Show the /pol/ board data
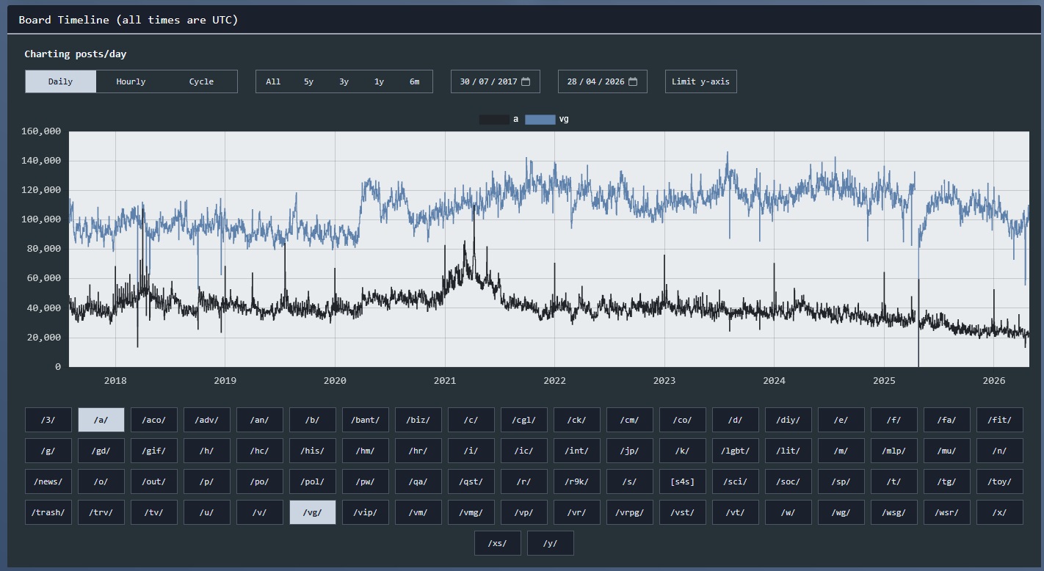 313,481
